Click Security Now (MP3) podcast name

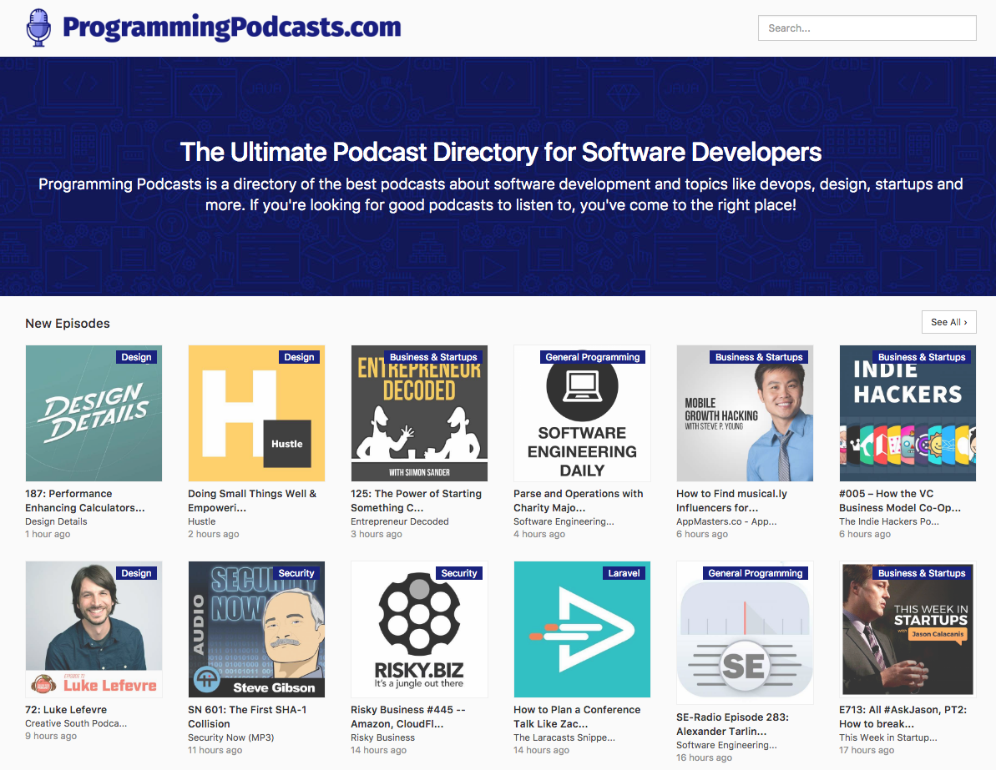[231, 737]
